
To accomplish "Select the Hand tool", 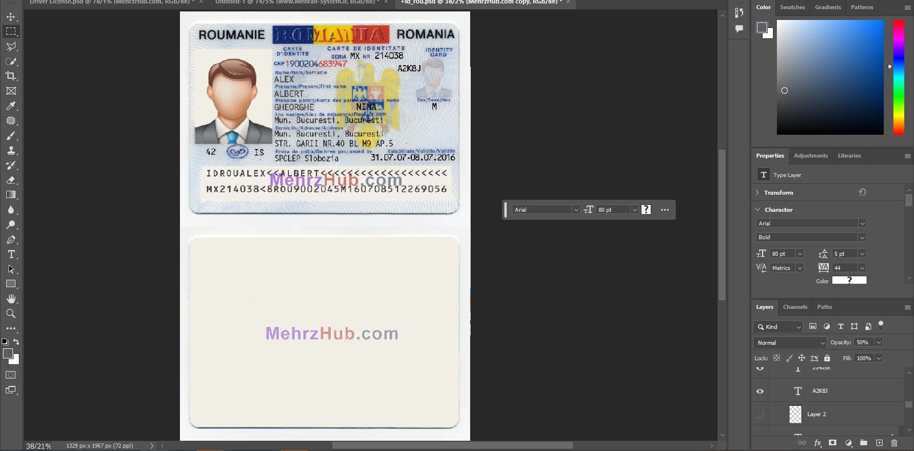I will (11, 299).
